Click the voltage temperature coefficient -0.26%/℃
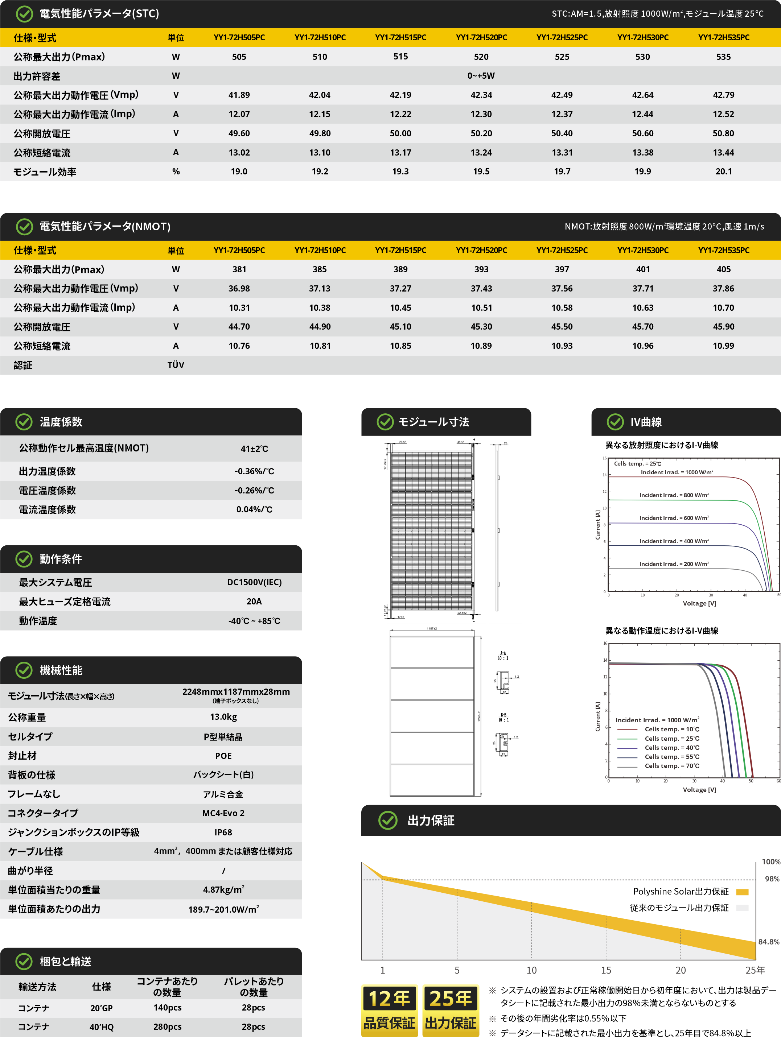Image resolution: width=781 pixels, height=1037 pixels. click(254, 490)
